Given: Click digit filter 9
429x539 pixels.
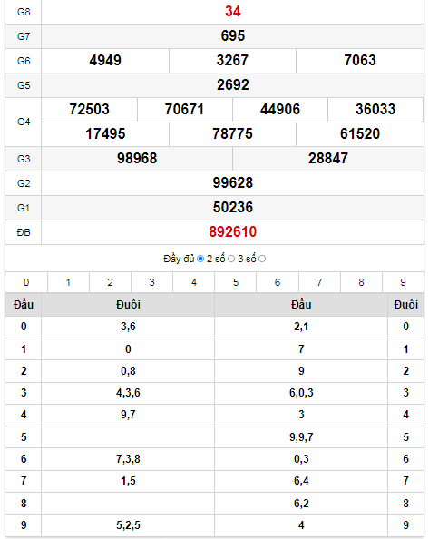Looking at the screenshot, I should pyautogui.click(x=404, y=282).
